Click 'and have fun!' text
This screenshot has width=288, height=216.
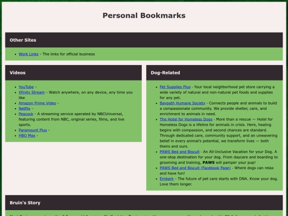tap(172, 173)
